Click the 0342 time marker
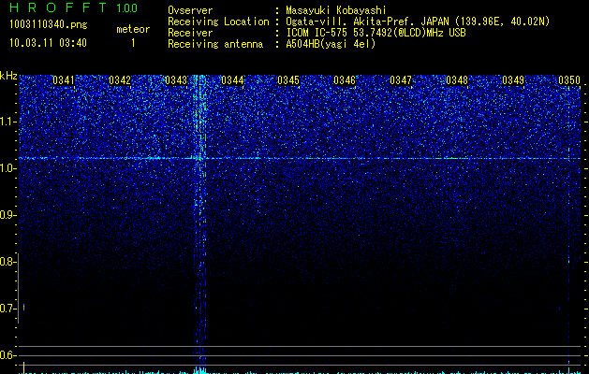 (x=120, y=80)
